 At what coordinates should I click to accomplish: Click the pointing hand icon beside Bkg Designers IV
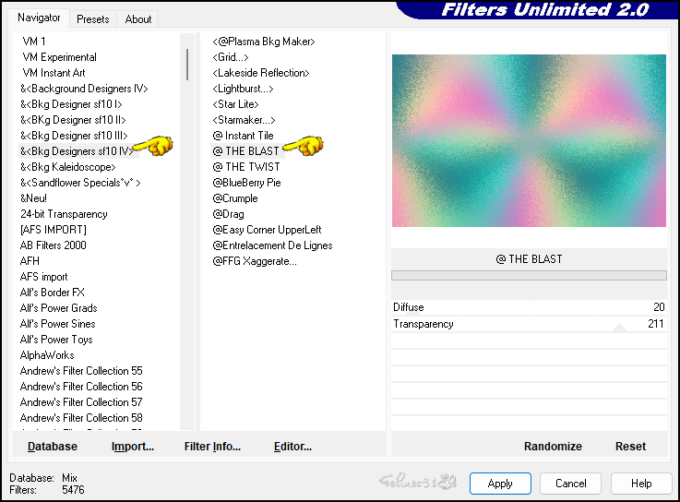153,146
